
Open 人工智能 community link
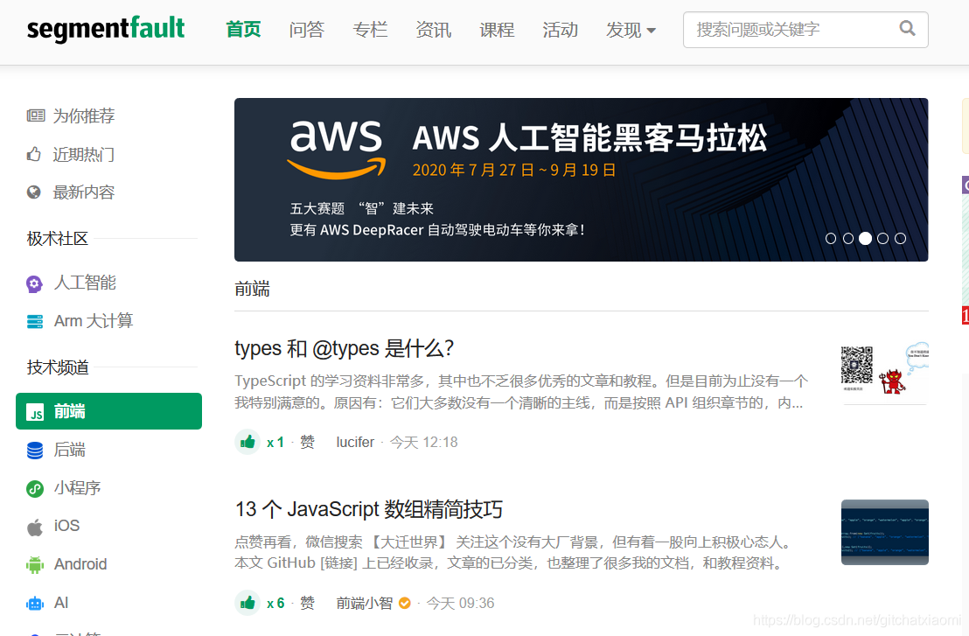[85, 283]
